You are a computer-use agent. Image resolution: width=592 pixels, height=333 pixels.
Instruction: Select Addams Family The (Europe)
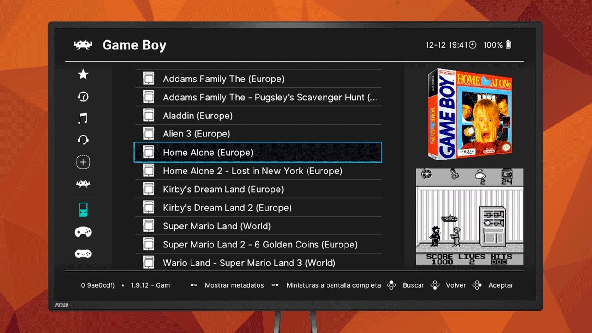[258, 79]
